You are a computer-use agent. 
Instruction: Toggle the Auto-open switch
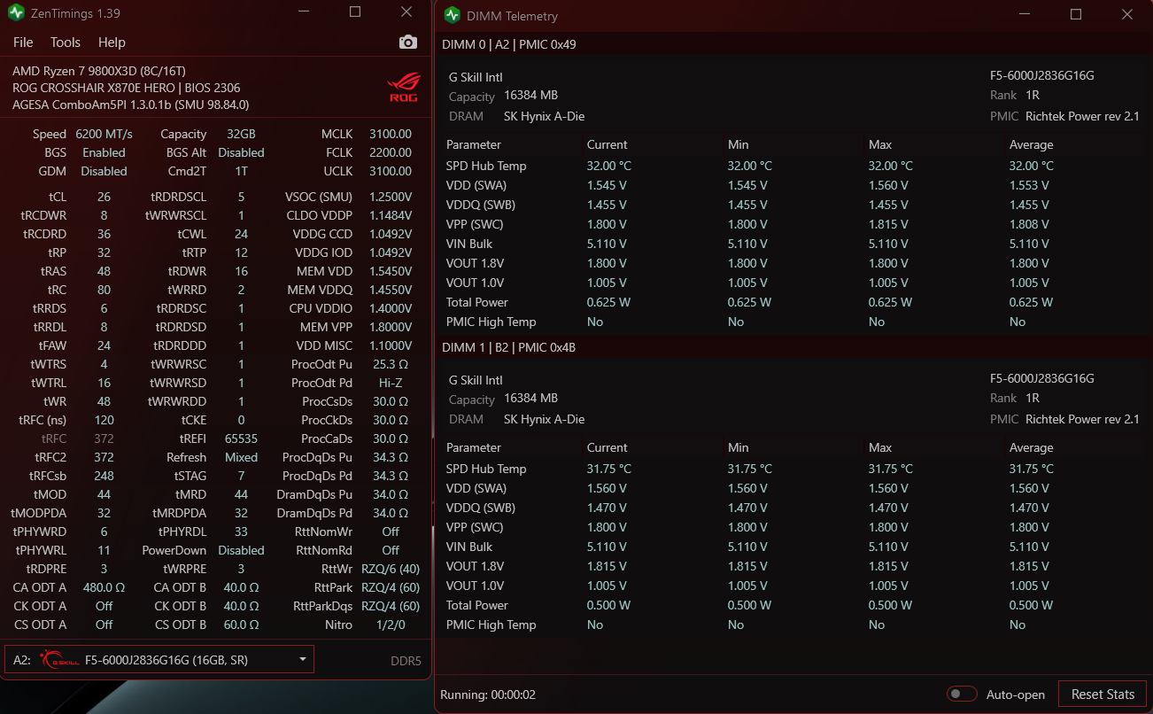962,695
